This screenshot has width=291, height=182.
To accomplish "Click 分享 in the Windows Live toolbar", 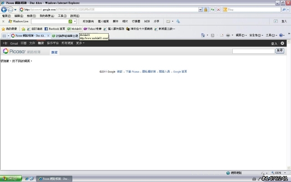I will (156, 21).
